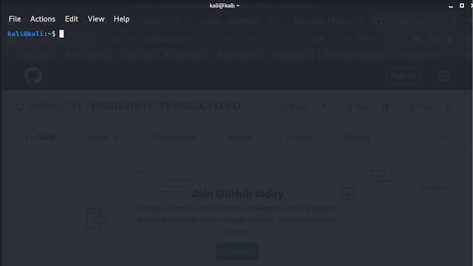Select the Projects tab on GitHub

coord(292,137)
